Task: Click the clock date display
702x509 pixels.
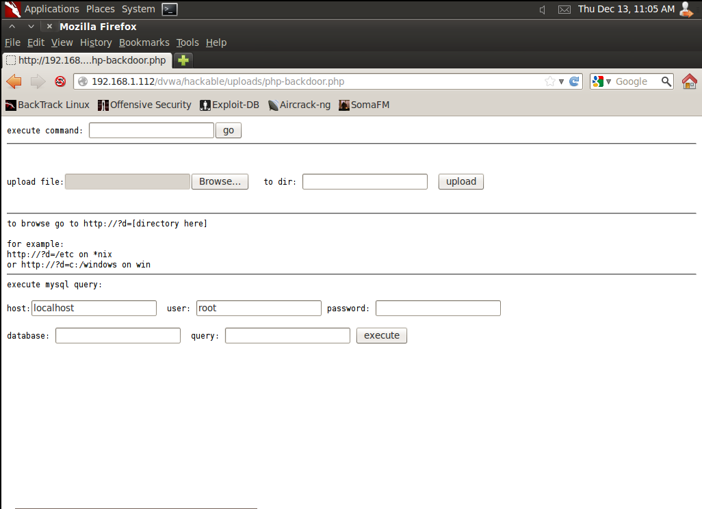Action: click(x=626, y=9)
